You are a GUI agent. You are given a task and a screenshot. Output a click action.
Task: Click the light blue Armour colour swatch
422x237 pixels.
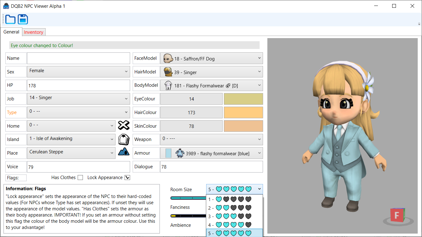(x=168, y=153)
